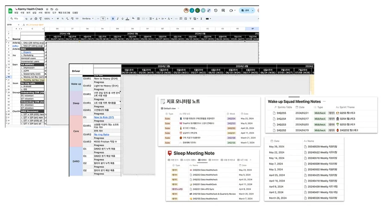Switch to Default view tab
383x206 pixels.
click(x=168, y=109)
